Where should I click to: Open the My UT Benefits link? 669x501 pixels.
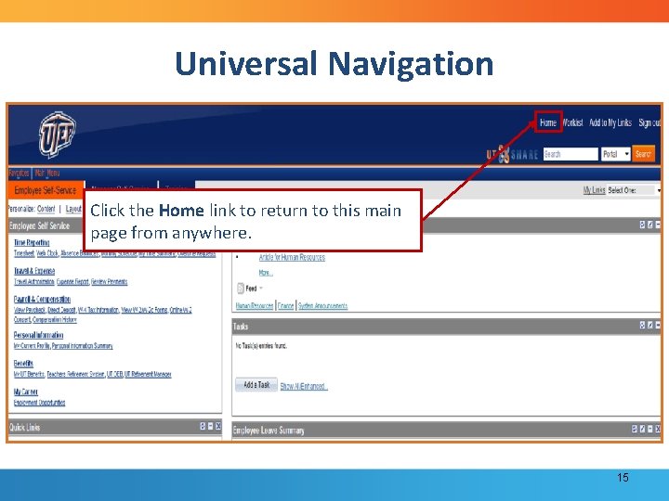(x=29, y=374)
